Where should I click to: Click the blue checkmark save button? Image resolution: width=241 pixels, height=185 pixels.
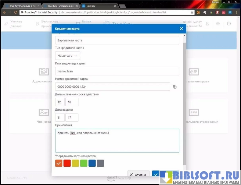[x=156, y=174]
